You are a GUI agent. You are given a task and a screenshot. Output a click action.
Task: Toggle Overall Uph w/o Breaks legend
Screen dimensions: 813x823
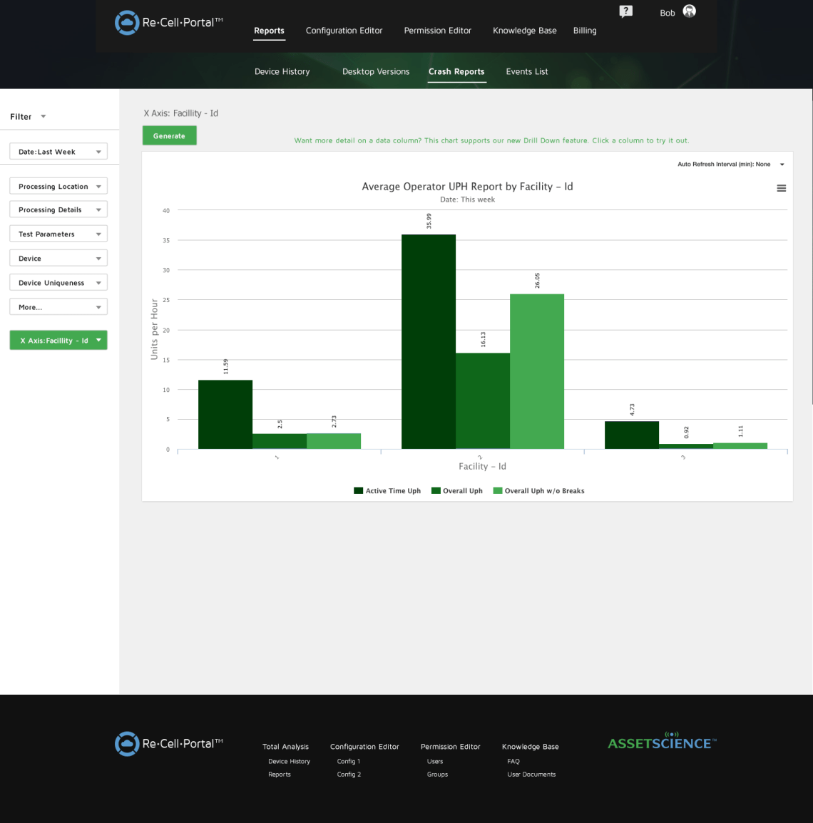(x=539, y=491)
